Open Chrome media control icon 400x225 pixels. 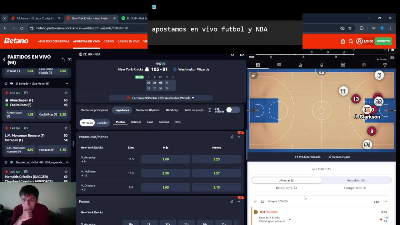pos(374,28)
